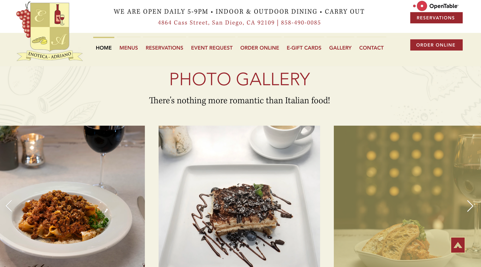The height and width of the screenshot is (267, 481).
Task: Select the Event Request nav item
Action: tap(212, 48)
